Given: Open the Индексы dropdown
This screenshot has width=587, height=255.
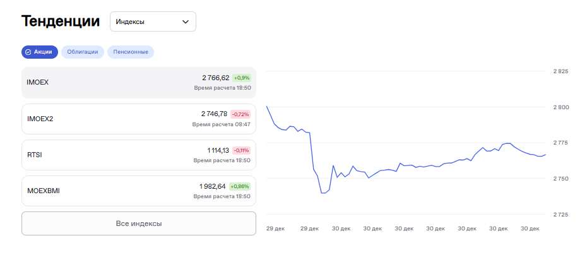Looking at the screenshot, I should point(152,21).
